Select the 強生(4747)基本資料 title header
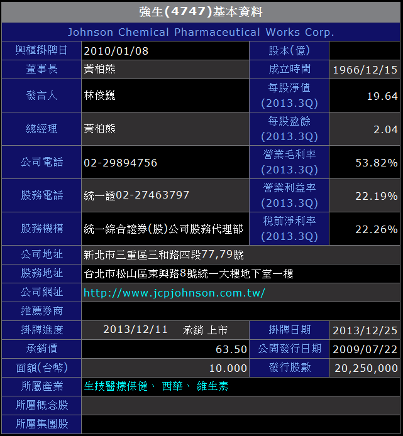This screenshot has width=403, height=436. pos(201,12)
